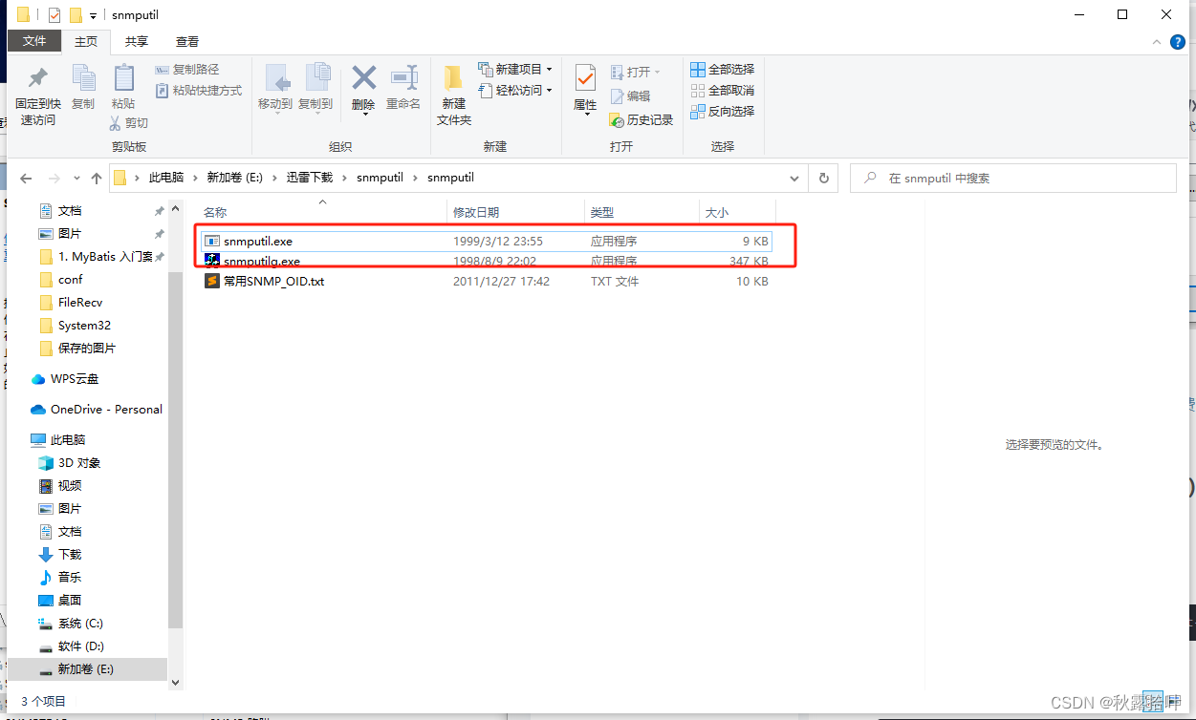Open the address bar history dropdown
1196x720 pixels.
pos(794,178)
